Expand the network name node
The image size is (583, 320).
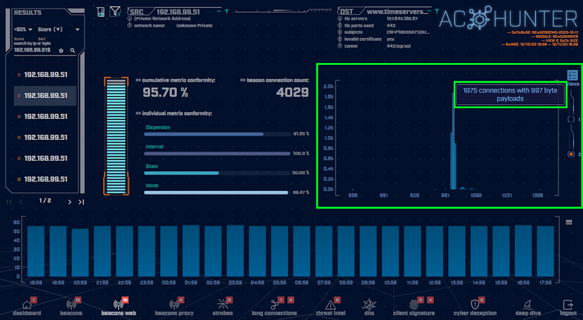(129, 25)
